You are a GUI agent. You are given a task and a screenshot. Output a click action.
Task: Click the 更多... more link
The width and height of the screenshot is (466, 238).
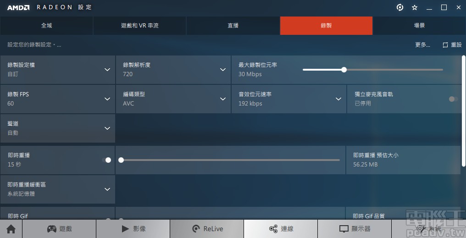422,45
